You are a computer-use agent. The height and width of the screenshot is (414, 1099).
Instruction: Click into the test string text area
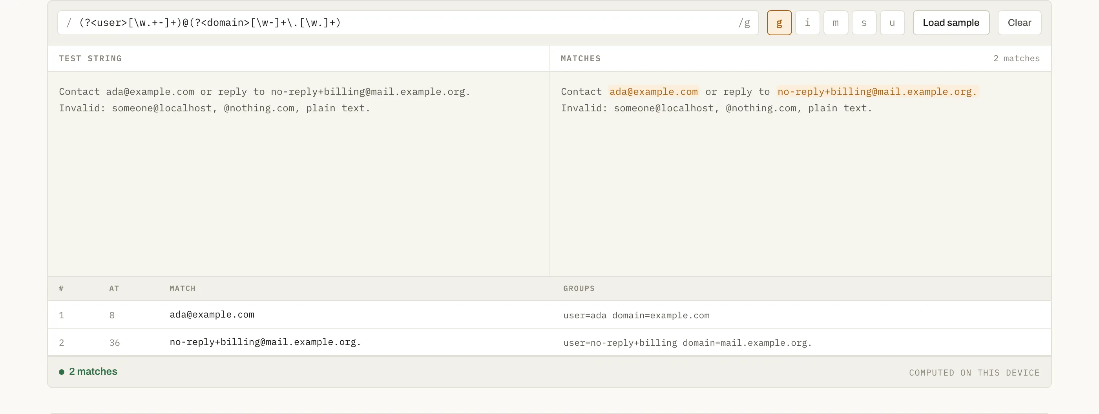298,173
